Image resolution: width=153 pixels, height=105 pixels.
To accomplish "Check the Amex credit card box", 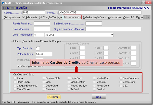I will pos(15,78).
